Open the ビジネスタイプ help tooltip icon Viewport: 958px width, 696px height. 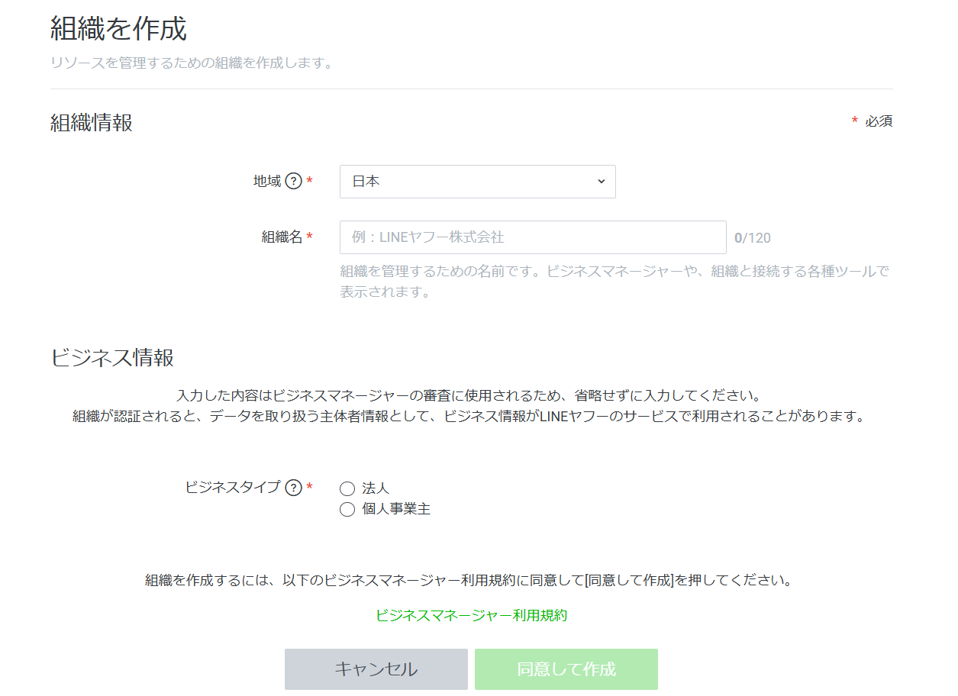click(294, 488)
